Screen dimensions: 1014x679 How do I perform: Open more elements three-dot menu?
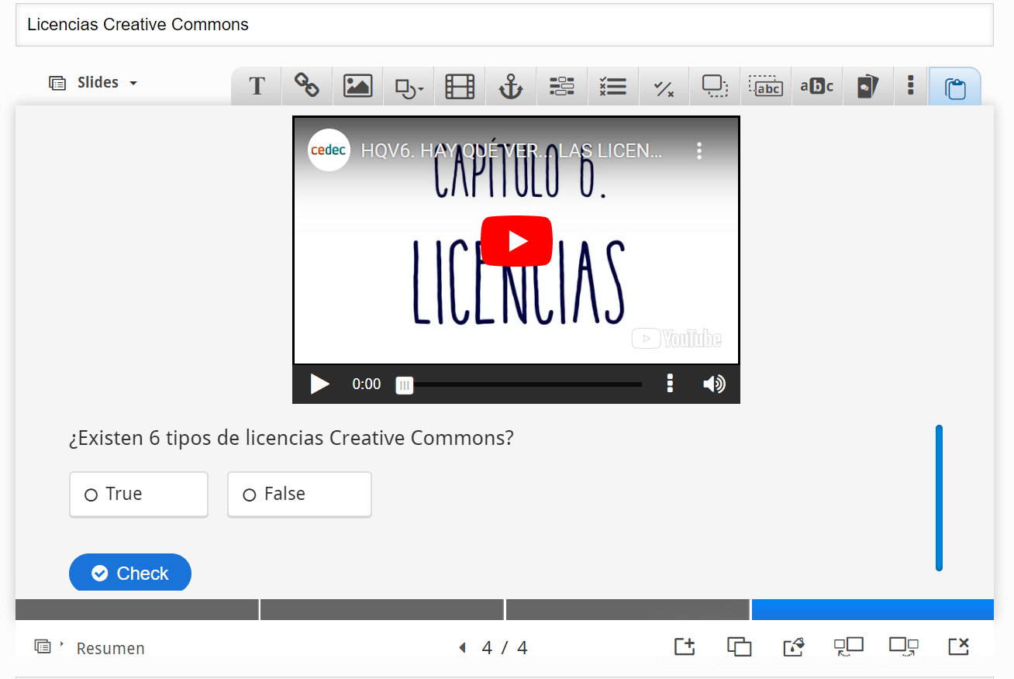[x=911, y=86]
